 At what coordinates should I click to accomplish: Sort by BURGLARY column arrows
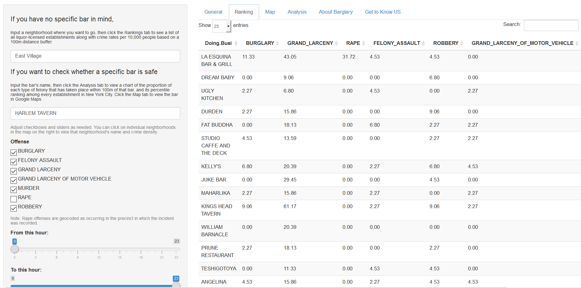(277, 43)
